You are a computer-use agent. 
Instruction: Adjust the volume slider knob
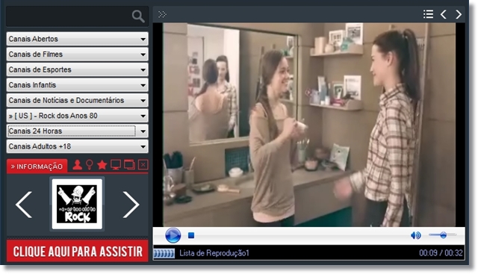click(x=443, y=234)
